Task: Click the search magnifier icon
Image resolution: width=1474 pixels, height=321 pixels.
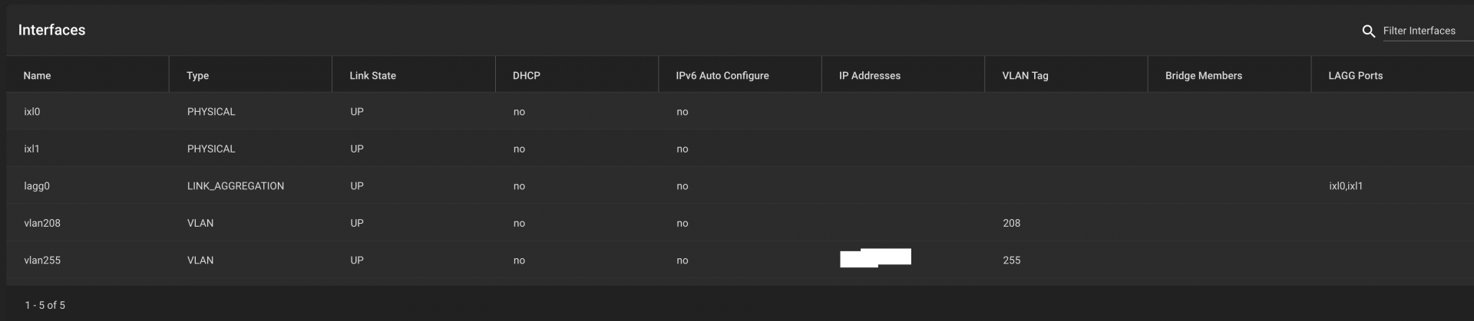Action: tap(1368, 31)
